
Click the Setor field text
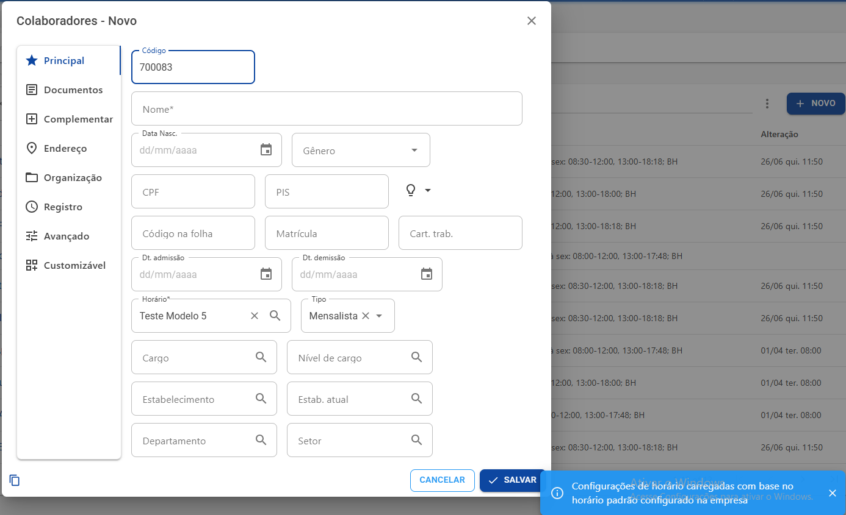click(310, 441)
